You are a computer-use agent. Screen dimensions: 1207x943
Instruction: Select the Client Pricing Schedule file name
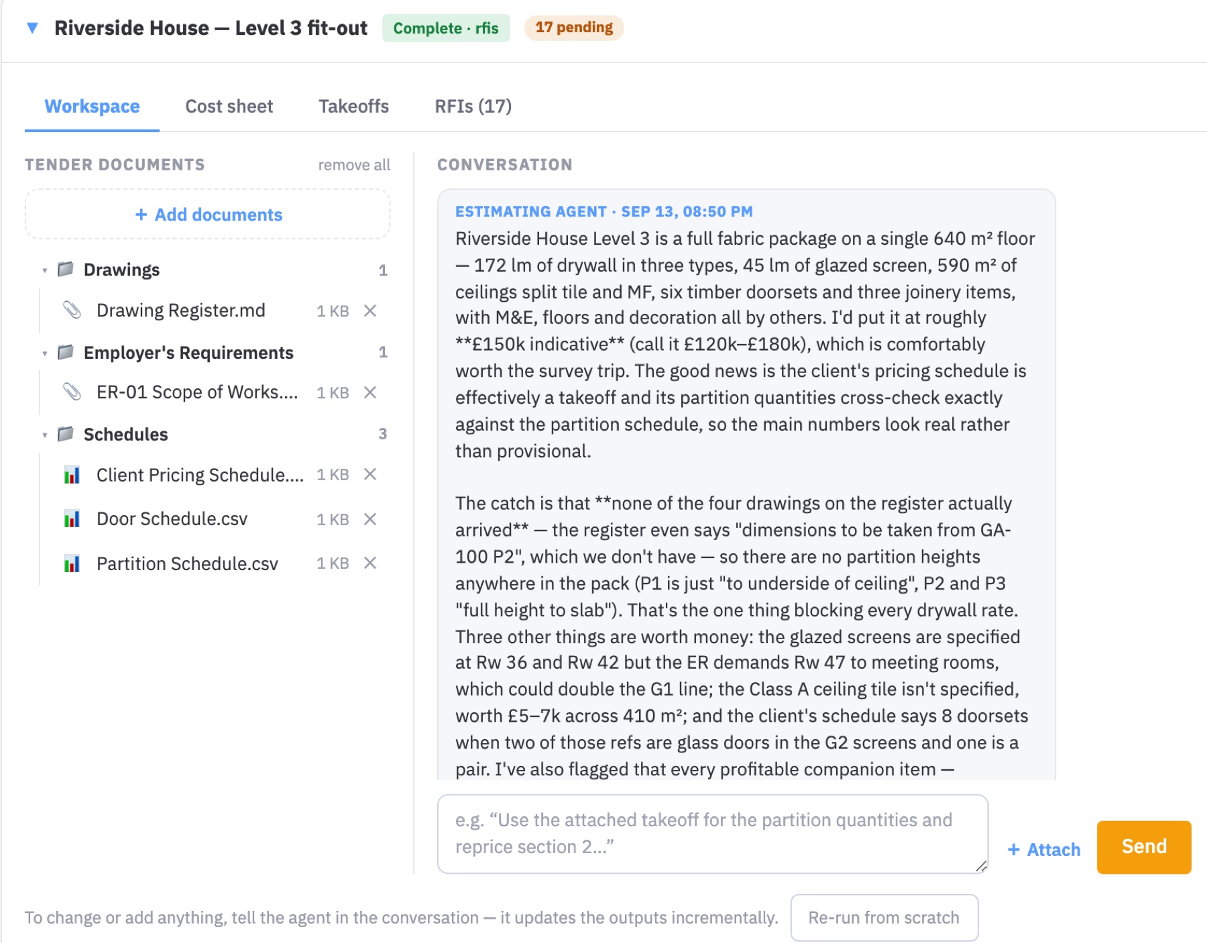[200, 475]
